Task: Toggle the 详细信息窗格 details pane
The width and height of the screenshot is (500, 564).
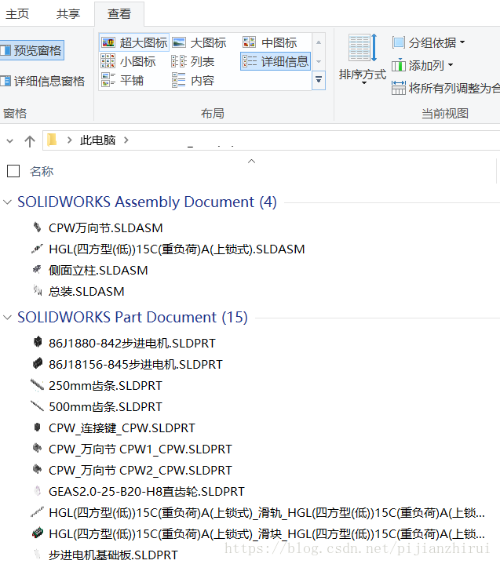Action: point(42,81)
